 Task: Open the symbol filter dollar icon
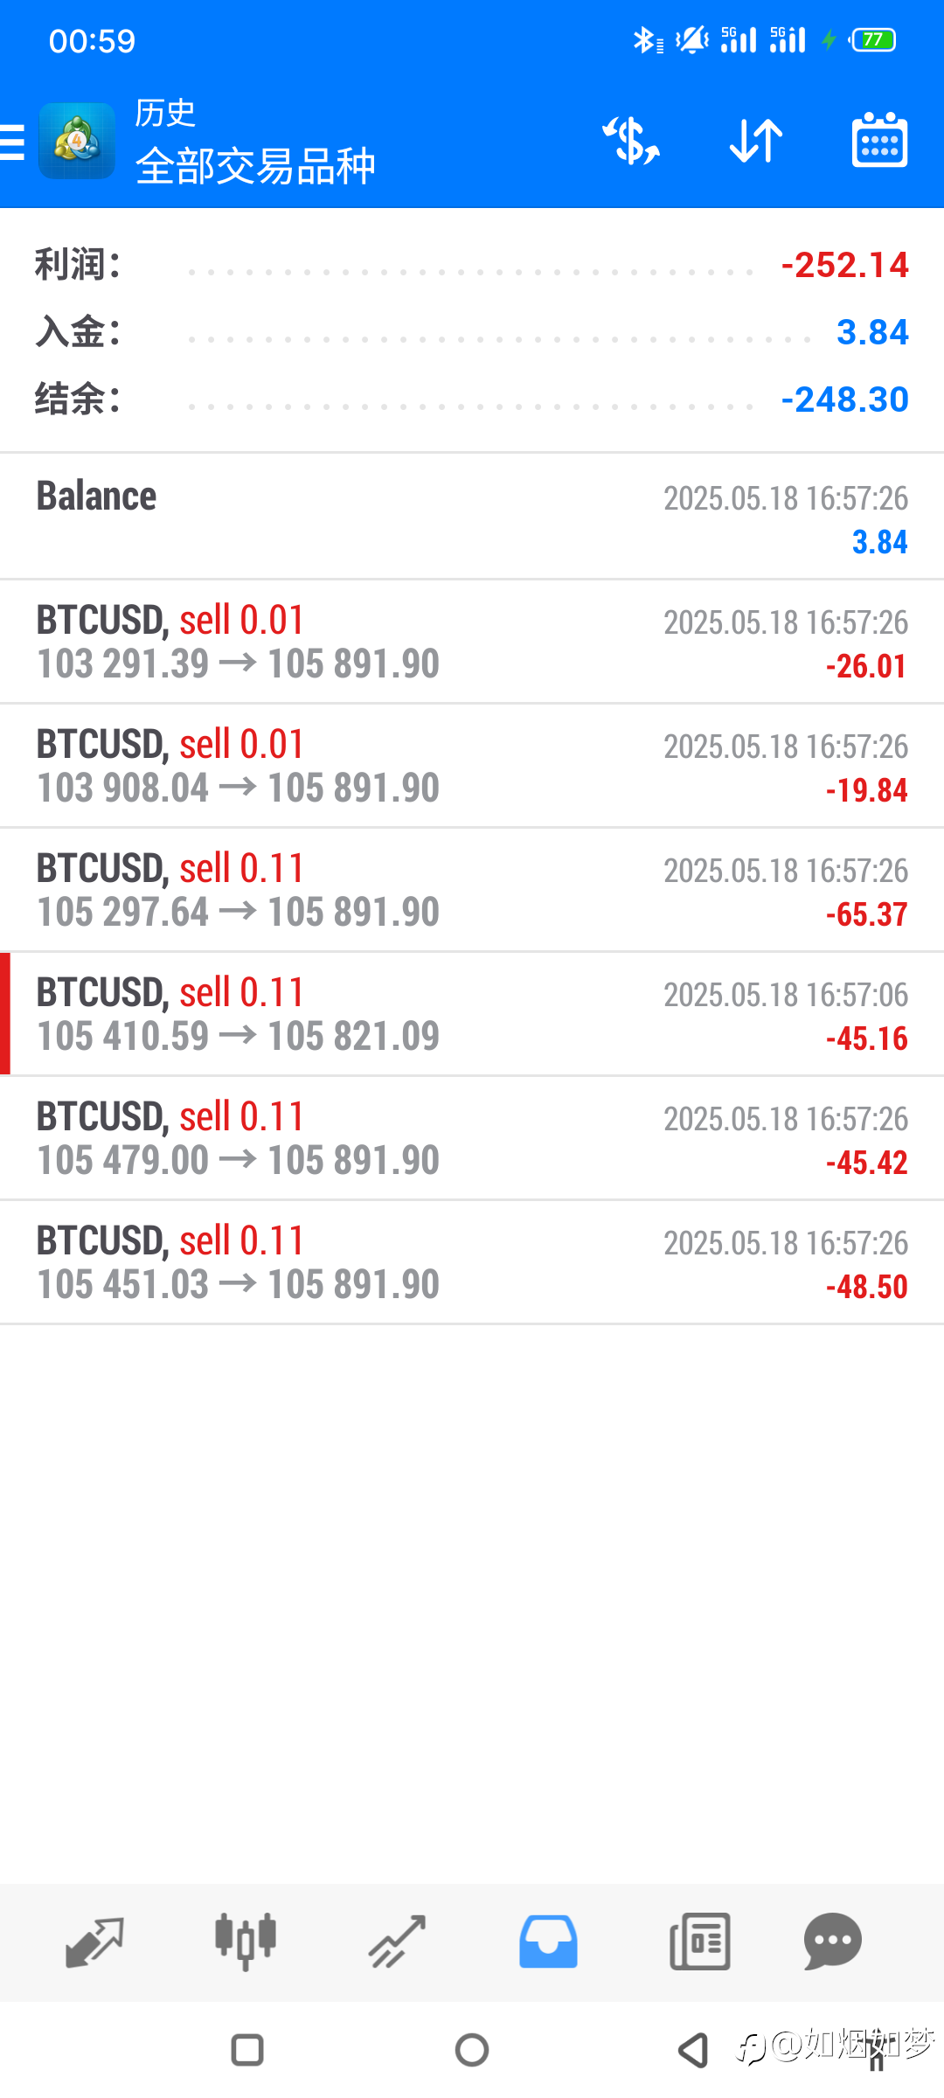click(x=631, y=141)
